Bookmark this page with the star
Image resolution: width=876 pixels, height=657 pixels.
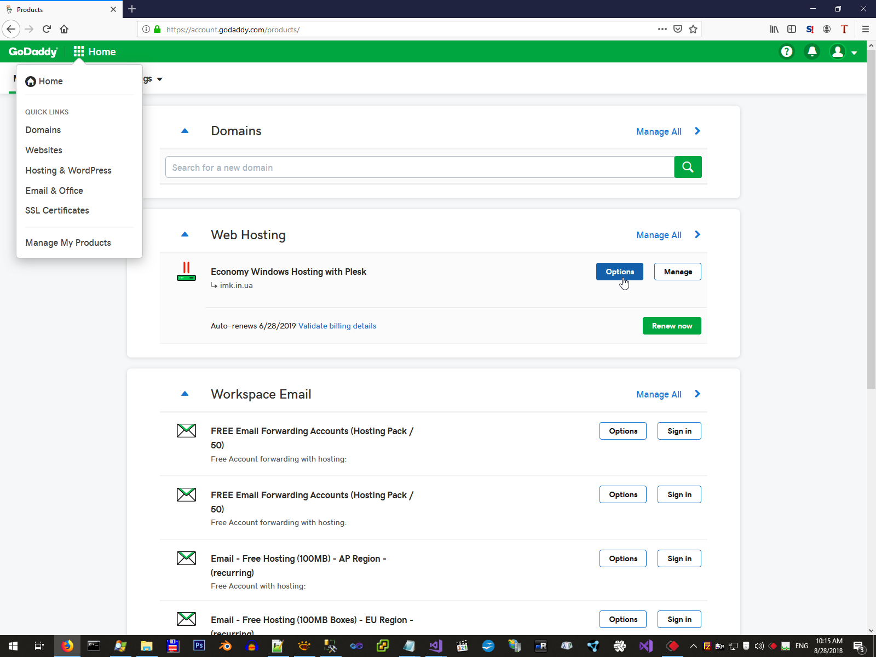(x=693, y=29)
